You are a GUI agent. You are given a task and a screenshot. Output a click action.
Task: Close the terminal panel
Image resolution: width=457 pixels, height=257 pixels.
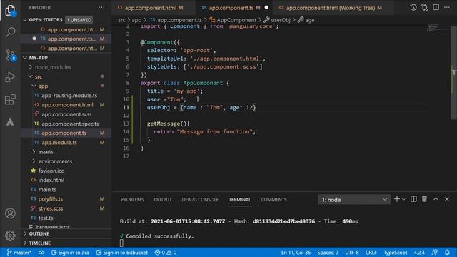[x=447, y=199]
